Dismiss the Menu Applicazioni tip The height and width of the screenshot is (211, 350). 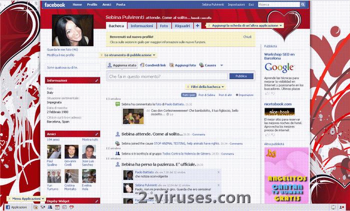[x=9, y=199]
